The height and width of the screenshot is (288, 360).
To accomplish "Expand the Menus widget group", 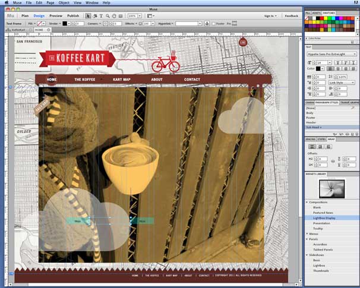I will (307, 233).
